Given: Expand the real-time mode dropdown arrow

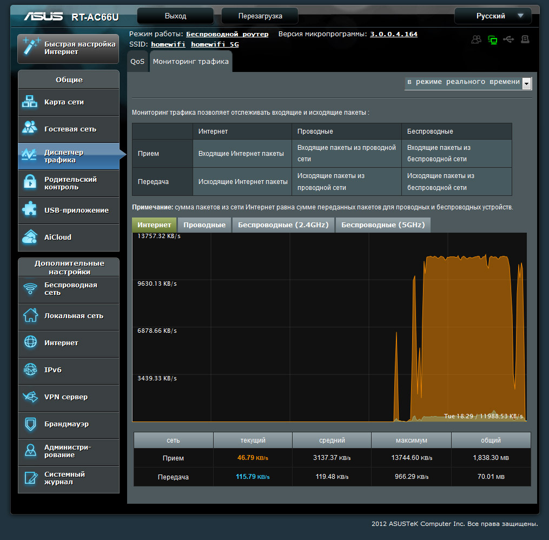Looking at the screenshot, I should click(526, 83).
